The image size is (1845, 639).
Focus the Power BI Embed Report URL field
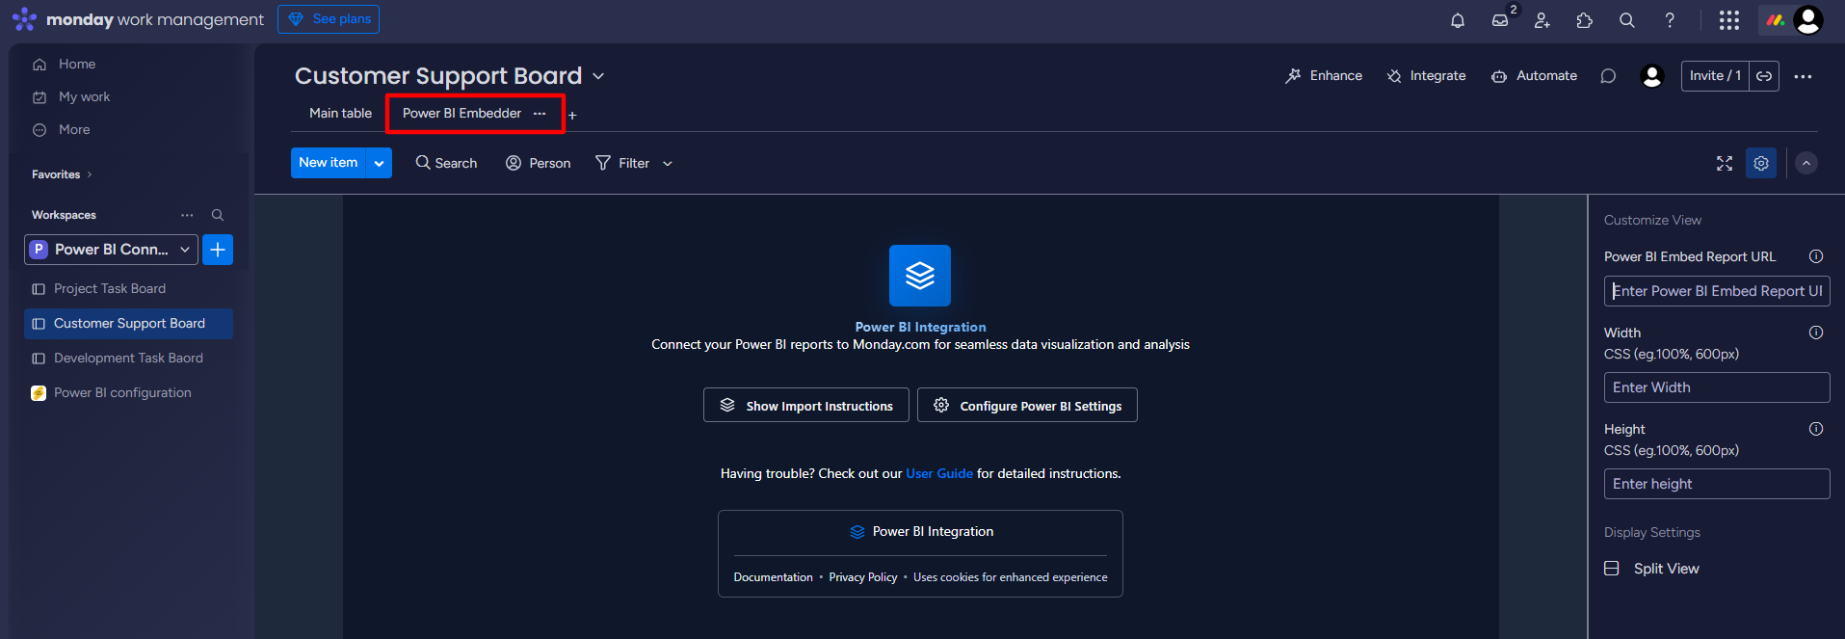coord(1717,291)
